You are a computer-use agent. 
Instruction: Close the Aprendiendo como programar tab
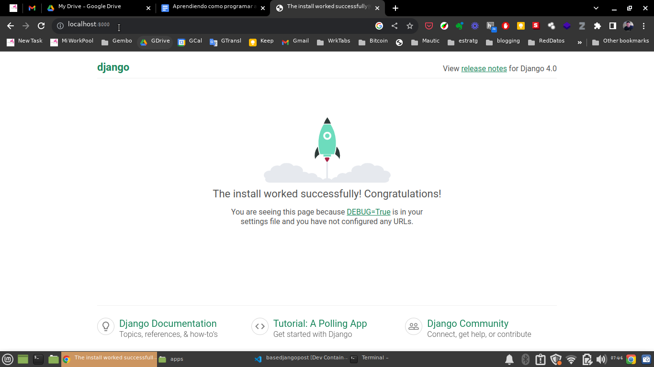[x=263, y=8]
